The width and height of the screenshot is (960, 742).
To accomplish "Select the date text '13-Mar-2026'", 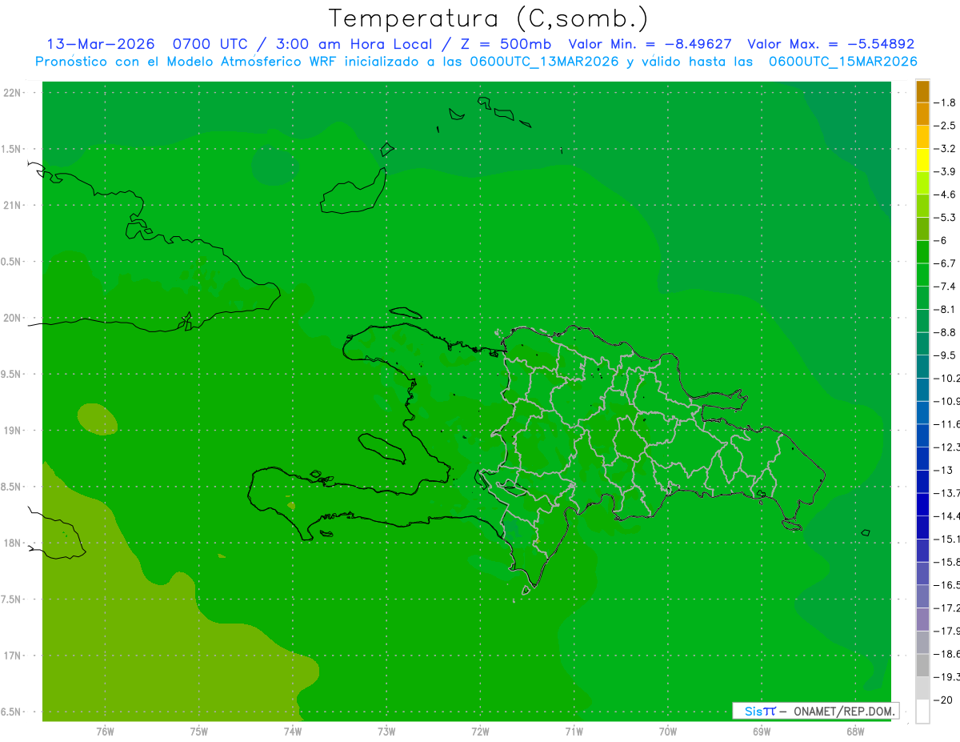I will tap(101, 45).
